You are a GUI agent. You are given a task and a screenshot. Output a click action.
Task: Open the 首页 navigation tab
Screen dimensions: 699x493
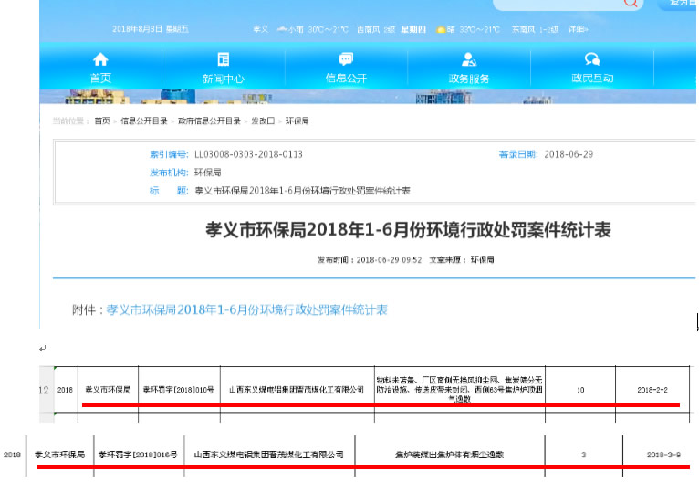tap(100, 68)
